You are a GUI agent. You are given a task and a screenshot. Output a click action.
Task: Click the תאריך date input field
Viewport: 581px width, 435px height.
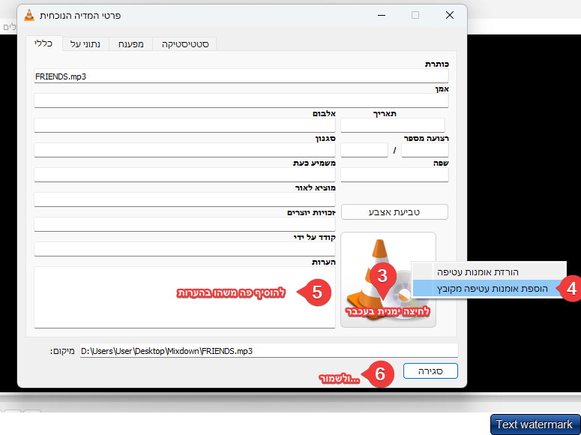392,125
